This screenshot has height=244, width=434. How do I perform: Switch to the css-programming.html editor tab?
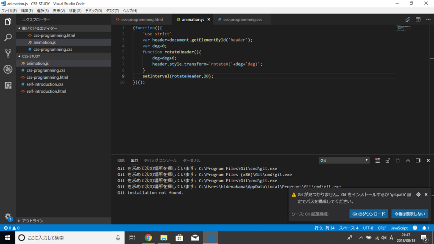click(142, 19)
